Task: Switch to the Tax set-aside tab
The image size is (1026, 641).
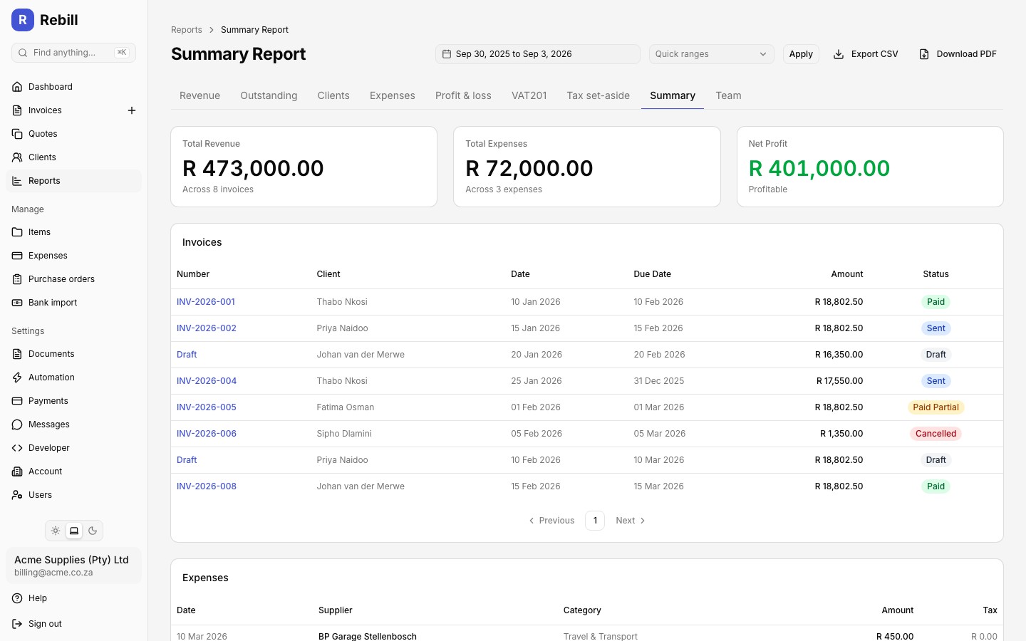Action: tap(598, 95)
